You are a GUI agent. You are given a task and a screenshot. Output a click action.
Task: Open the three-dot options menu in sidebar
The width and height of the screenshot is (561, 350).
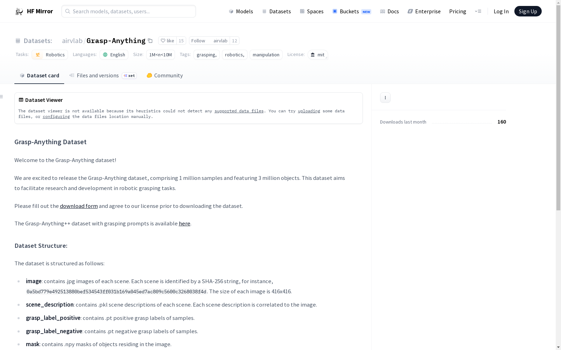click(x=385, y=98)
